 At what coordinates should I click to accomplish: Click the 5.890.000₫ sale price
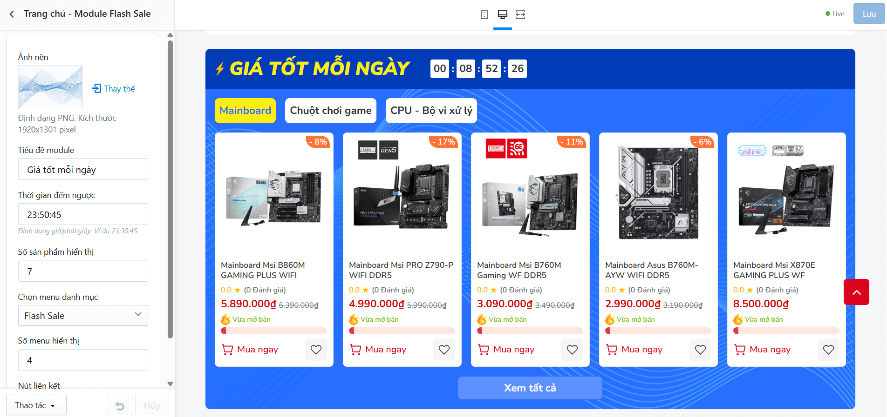249,304
